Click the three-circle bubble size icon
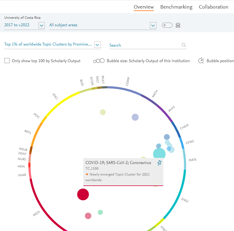 click(x=99, y=61)
